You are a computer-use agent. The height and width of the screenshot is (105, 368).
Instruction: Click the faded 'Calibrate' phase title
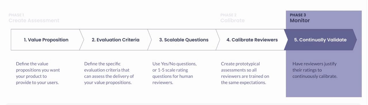(233, 21)
